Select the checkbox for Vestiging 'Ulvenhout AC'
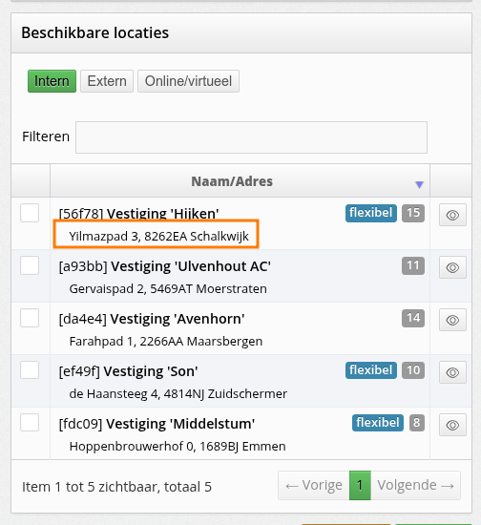Image resolution: width=481 pixels, height=525 pixels. pyautogui.click(x=30, y=265)
